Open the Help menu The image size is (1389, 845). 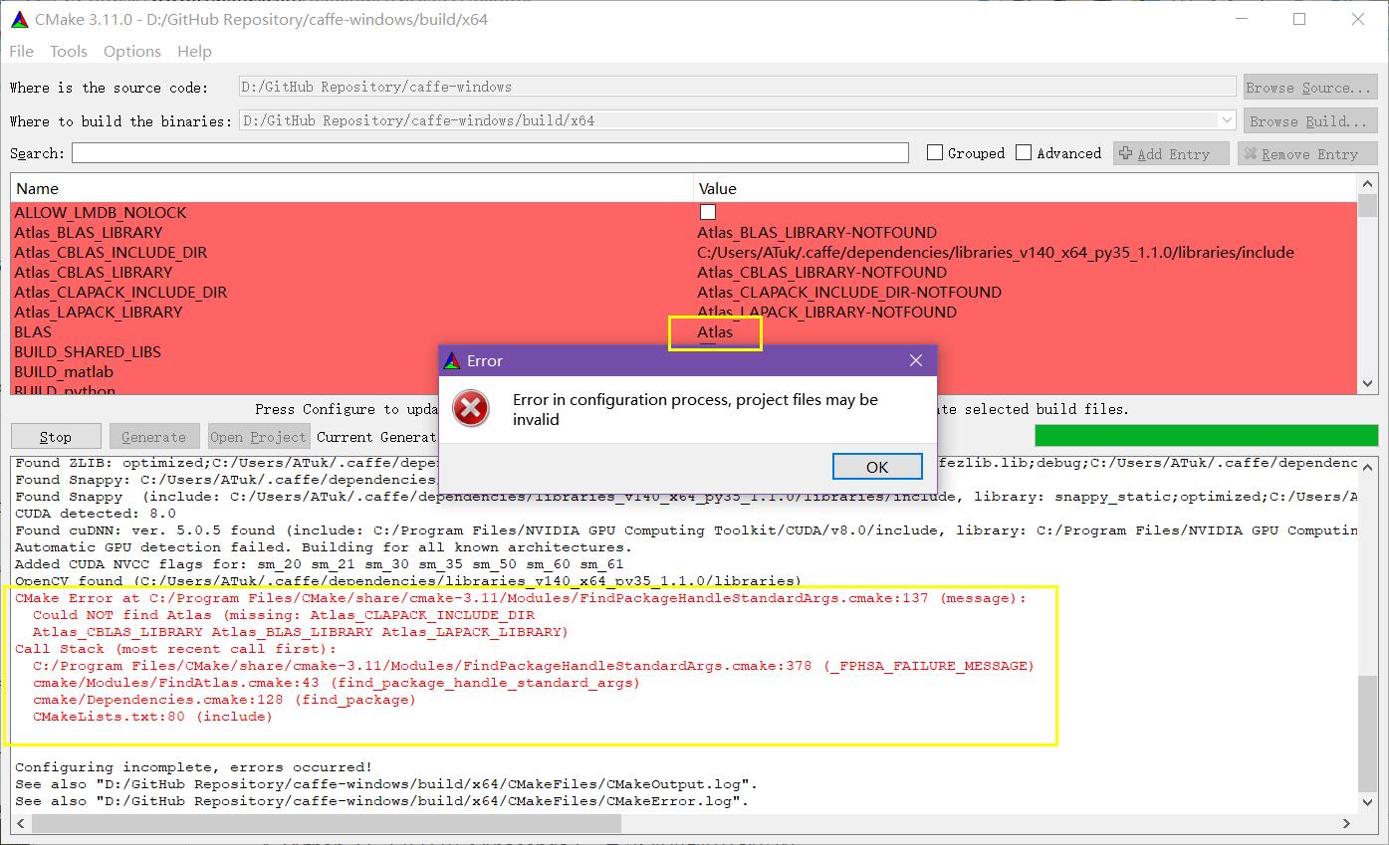tap(194, 51)
